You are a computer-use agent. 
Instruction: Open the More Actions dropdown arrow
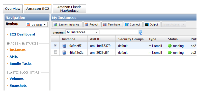click(x=183, y=24)
